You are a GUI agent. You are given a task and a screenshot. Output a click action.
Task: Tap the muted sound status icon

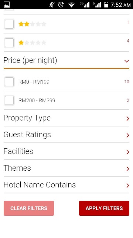click(x=52, y=5)
